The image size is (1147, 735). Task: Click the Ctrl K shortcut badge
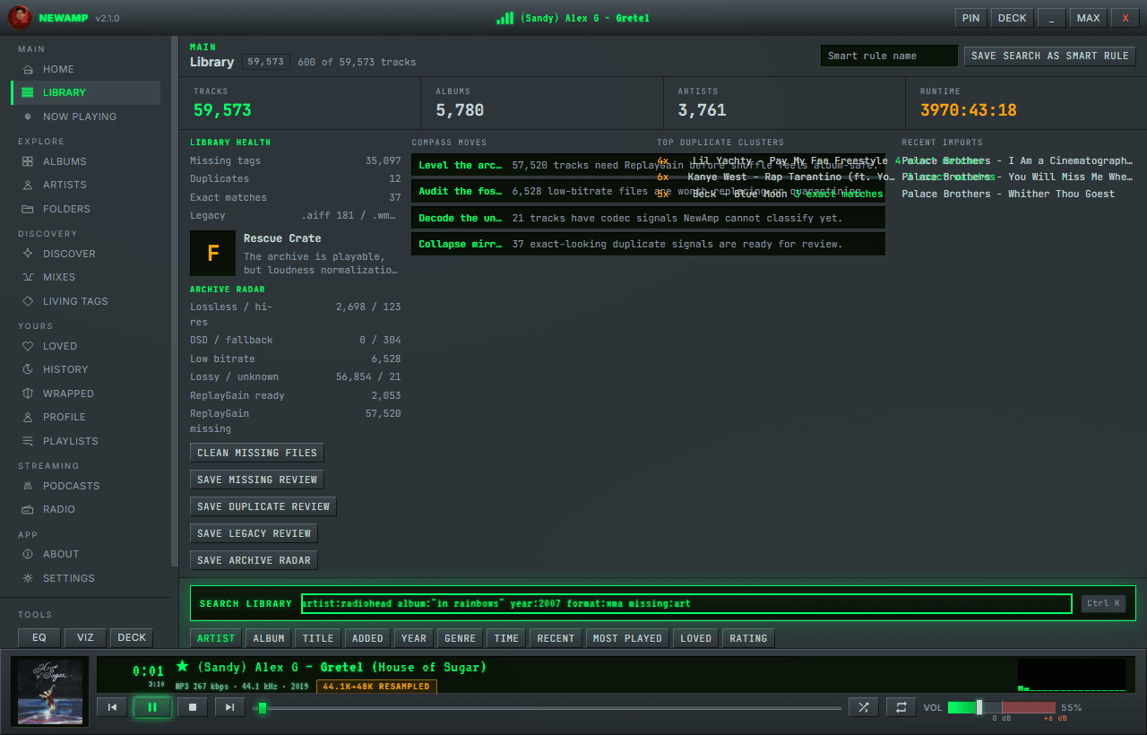click(x=1103, y=603)
